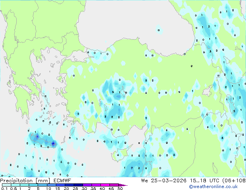Select the 5–10 mm legend swatch

(42, 185)
